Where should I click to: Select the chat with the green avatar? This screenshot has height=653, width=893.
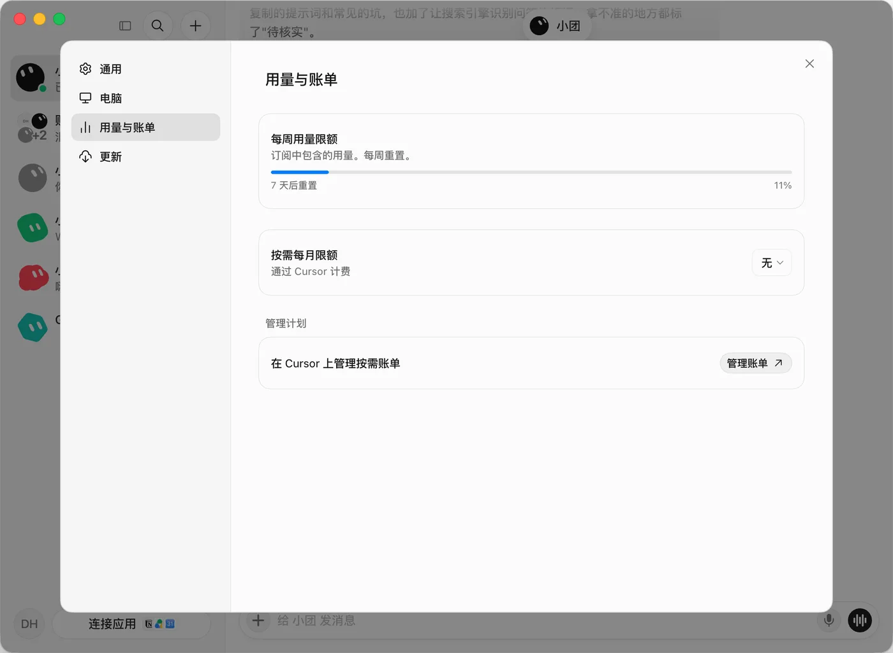pyautogui.click(x=33, y=228)
